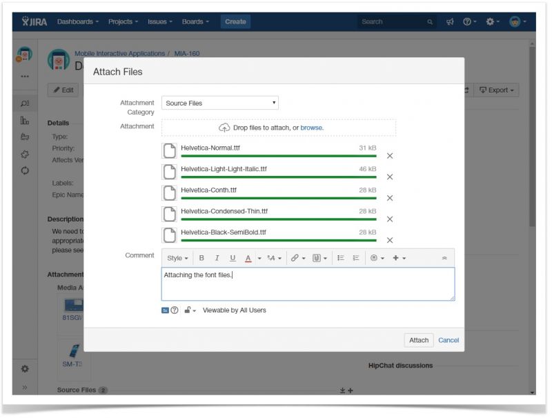
Task: Open the Export menu button
Action: click(x=497, y=90)
